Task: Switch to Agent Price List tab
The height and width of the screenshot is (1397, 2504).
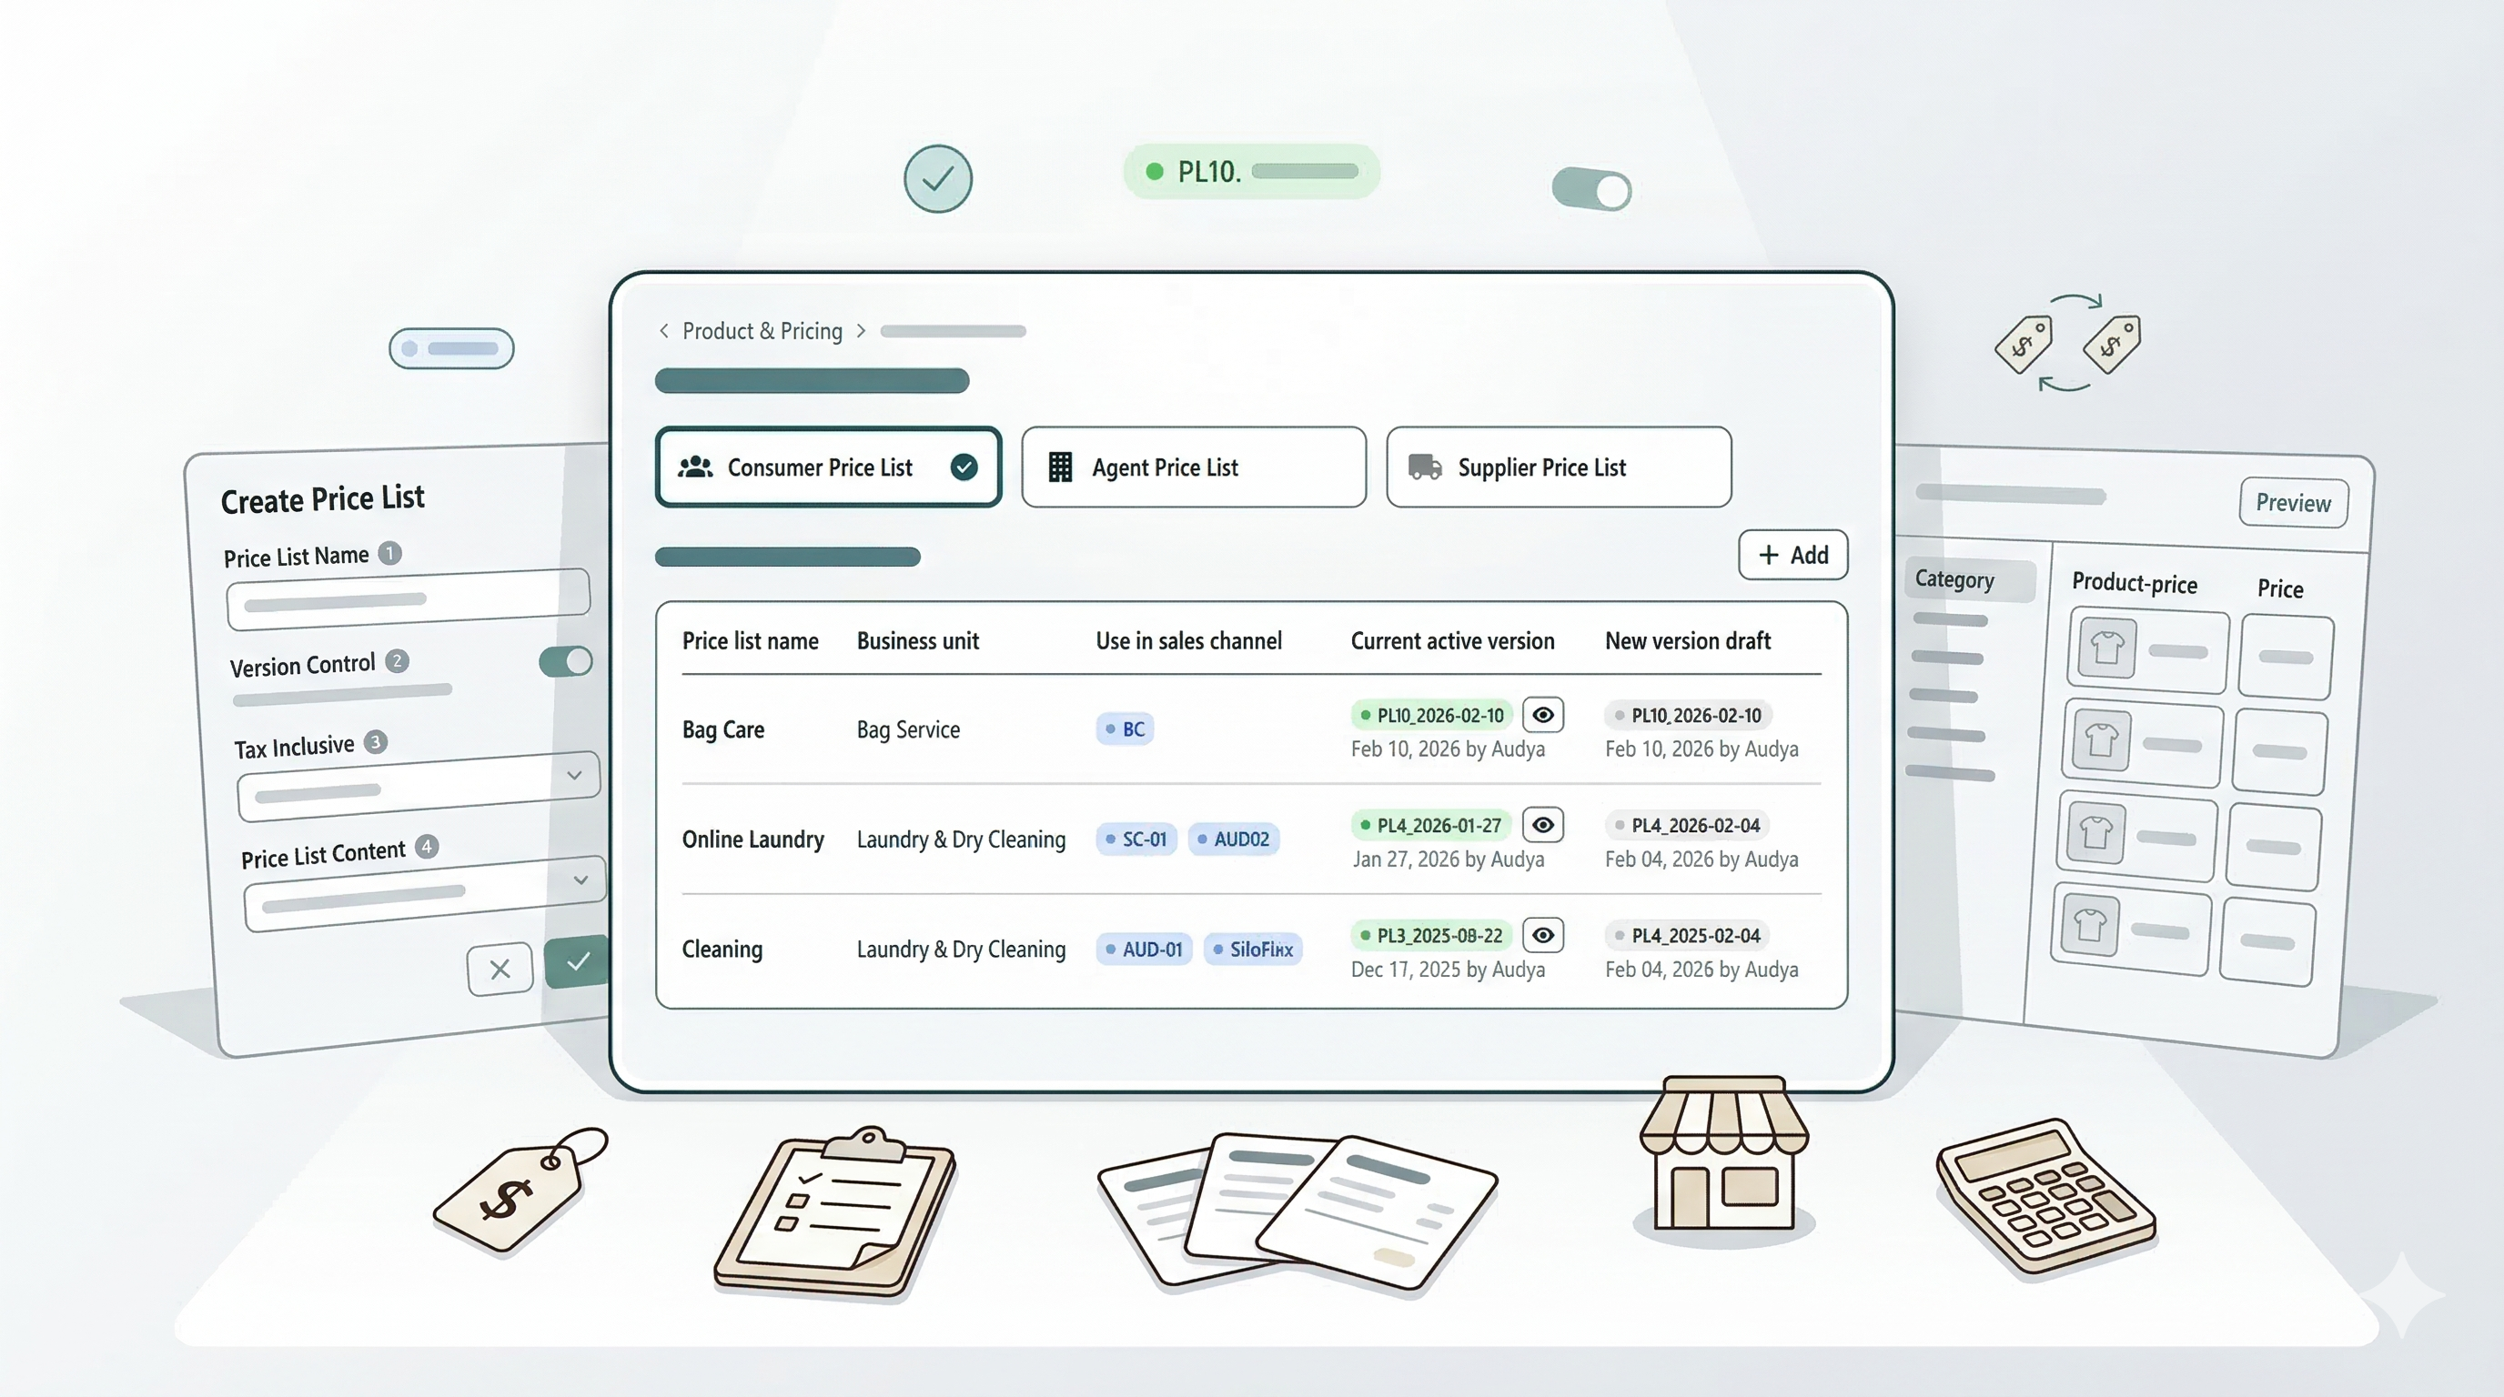Action: click(x=1194, y=467)
